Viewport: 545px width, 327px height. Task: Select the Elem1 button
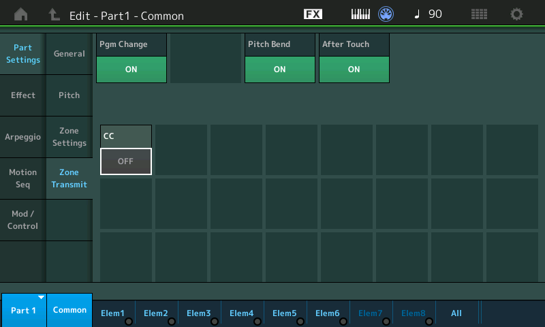[x=112, y=313]
